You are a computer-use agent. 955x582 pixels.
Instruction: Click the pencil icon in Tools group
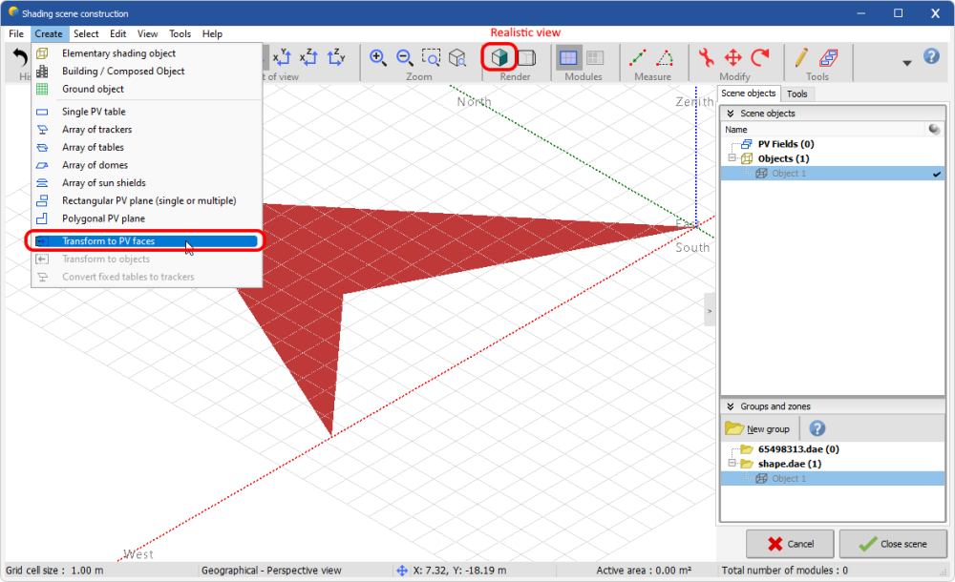pos(801,57)
